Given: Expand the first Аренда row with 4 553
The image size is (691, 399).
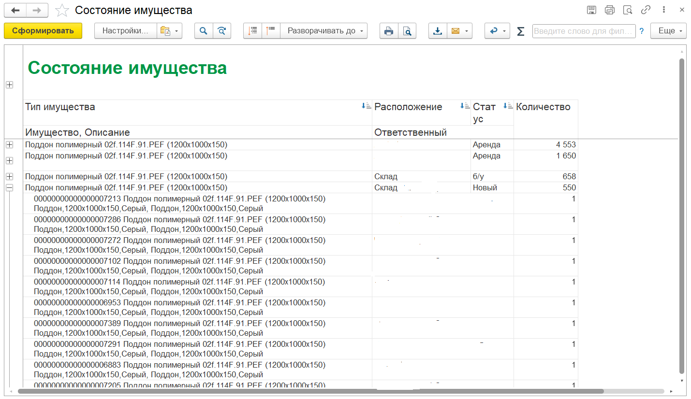Looking at the screenshot, I should tap(9, 144).
